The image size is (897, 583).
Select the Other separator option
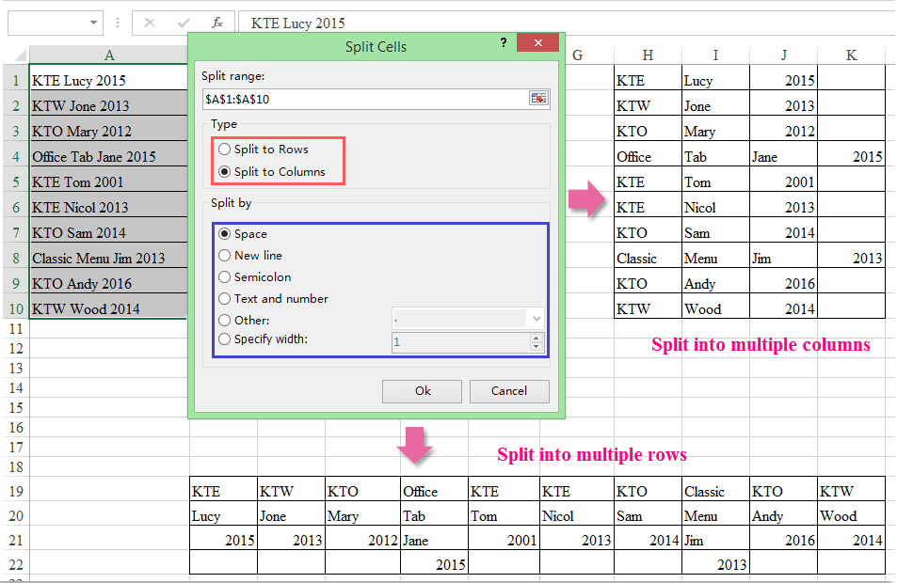point(244,320)
